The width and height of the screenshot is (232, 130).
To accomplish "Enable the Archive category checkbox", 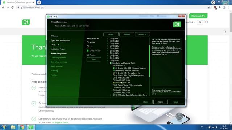I will (88, 42).
